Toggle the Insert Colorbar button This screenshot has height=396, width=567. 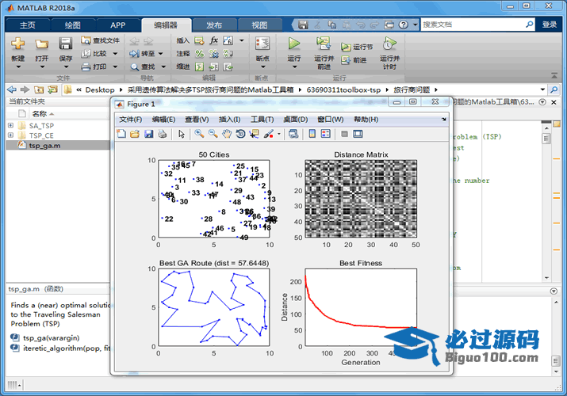[312, 134]
